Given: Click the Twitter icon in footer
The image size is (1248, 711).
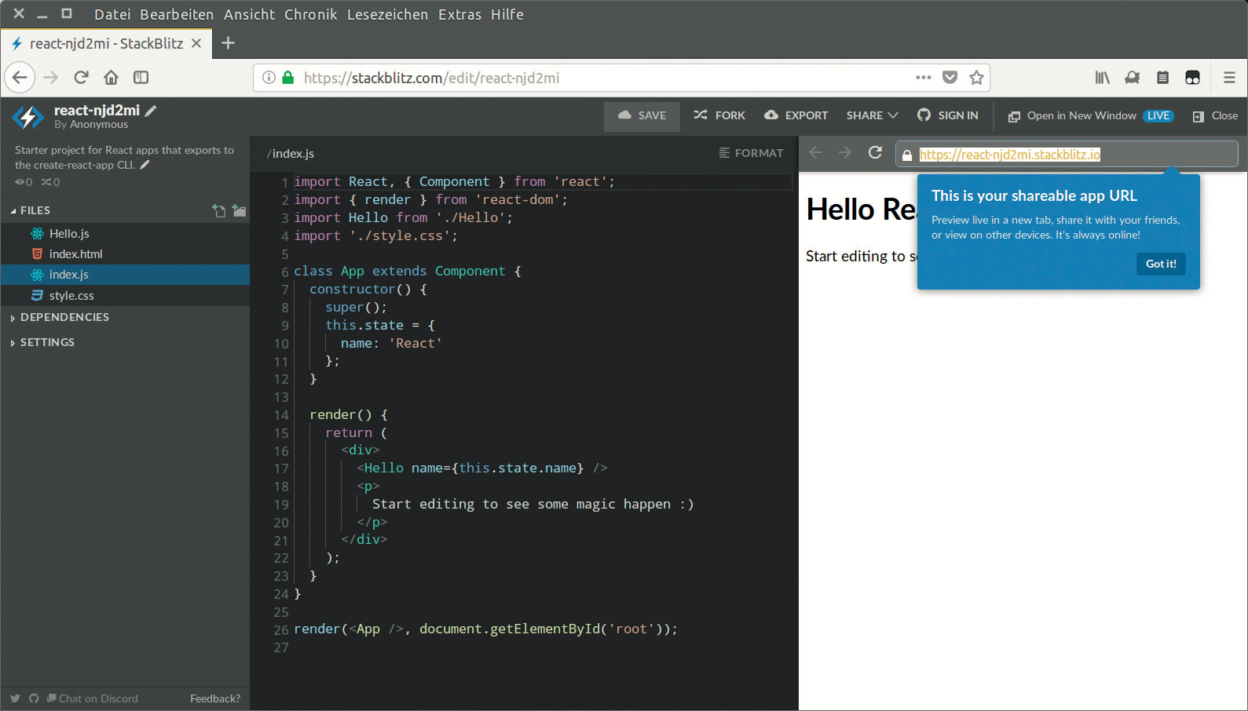Looking at the screenshot, I should click(x=15, y=698).
